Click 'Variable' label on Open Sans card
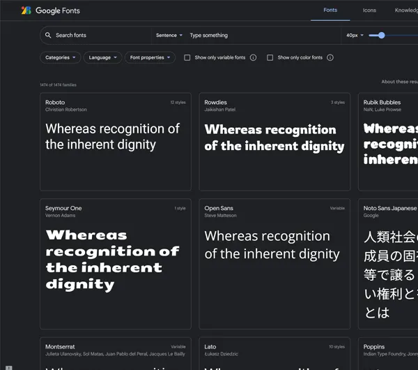Viewport: 418px width, 370px height. click(x=337, y=208)
